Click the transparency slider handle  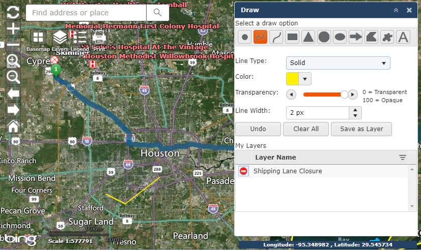(x=344, y=95)
